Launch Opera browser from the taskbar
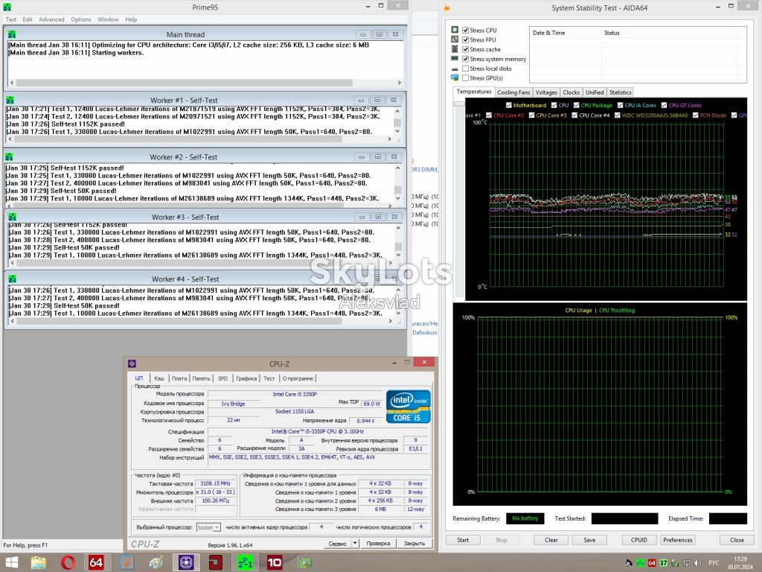 [x=68, y=563]
